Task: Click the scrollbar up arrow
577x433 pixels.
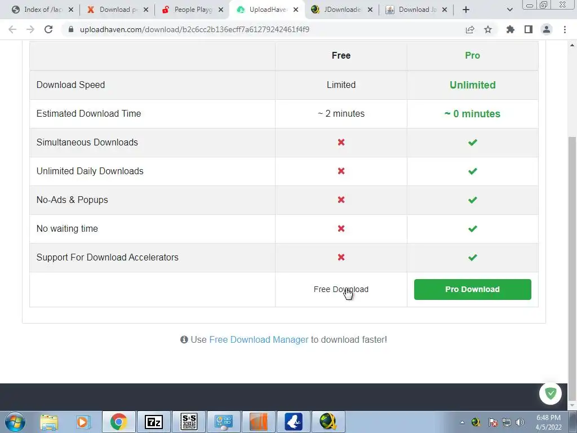Action: (x=572, y=45)
